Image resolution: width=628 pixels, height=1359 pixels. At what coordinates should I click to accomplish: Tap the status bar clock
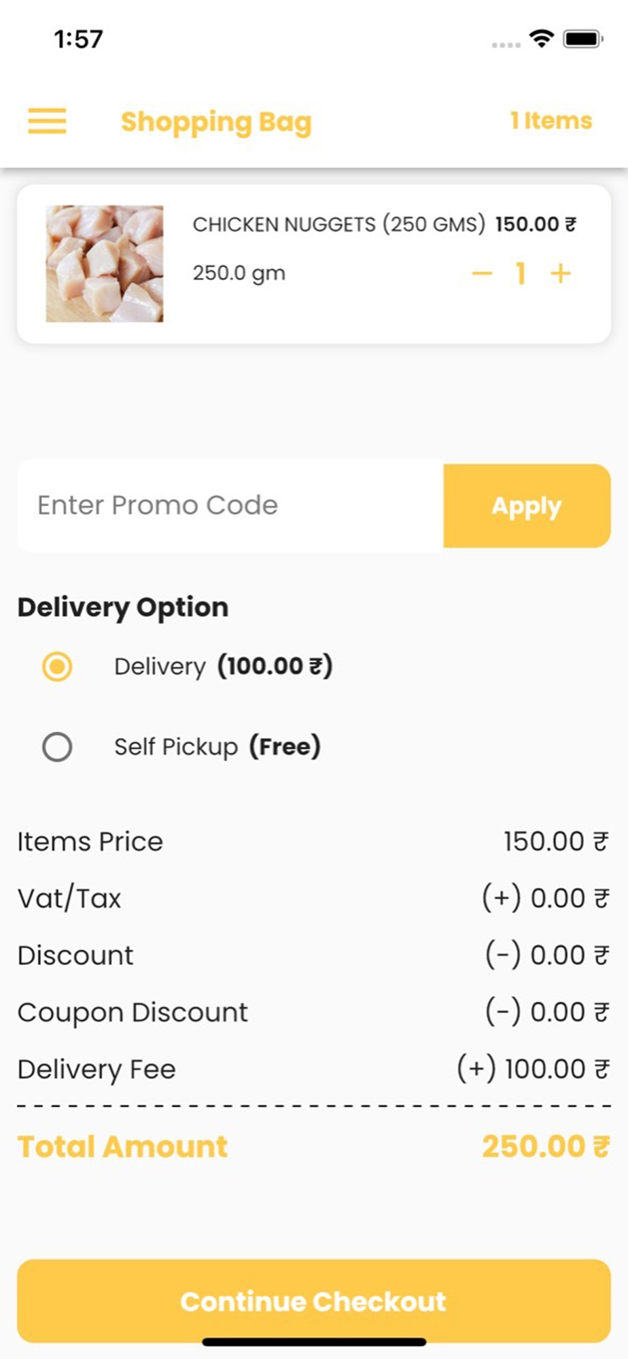[x=79, y=39]
